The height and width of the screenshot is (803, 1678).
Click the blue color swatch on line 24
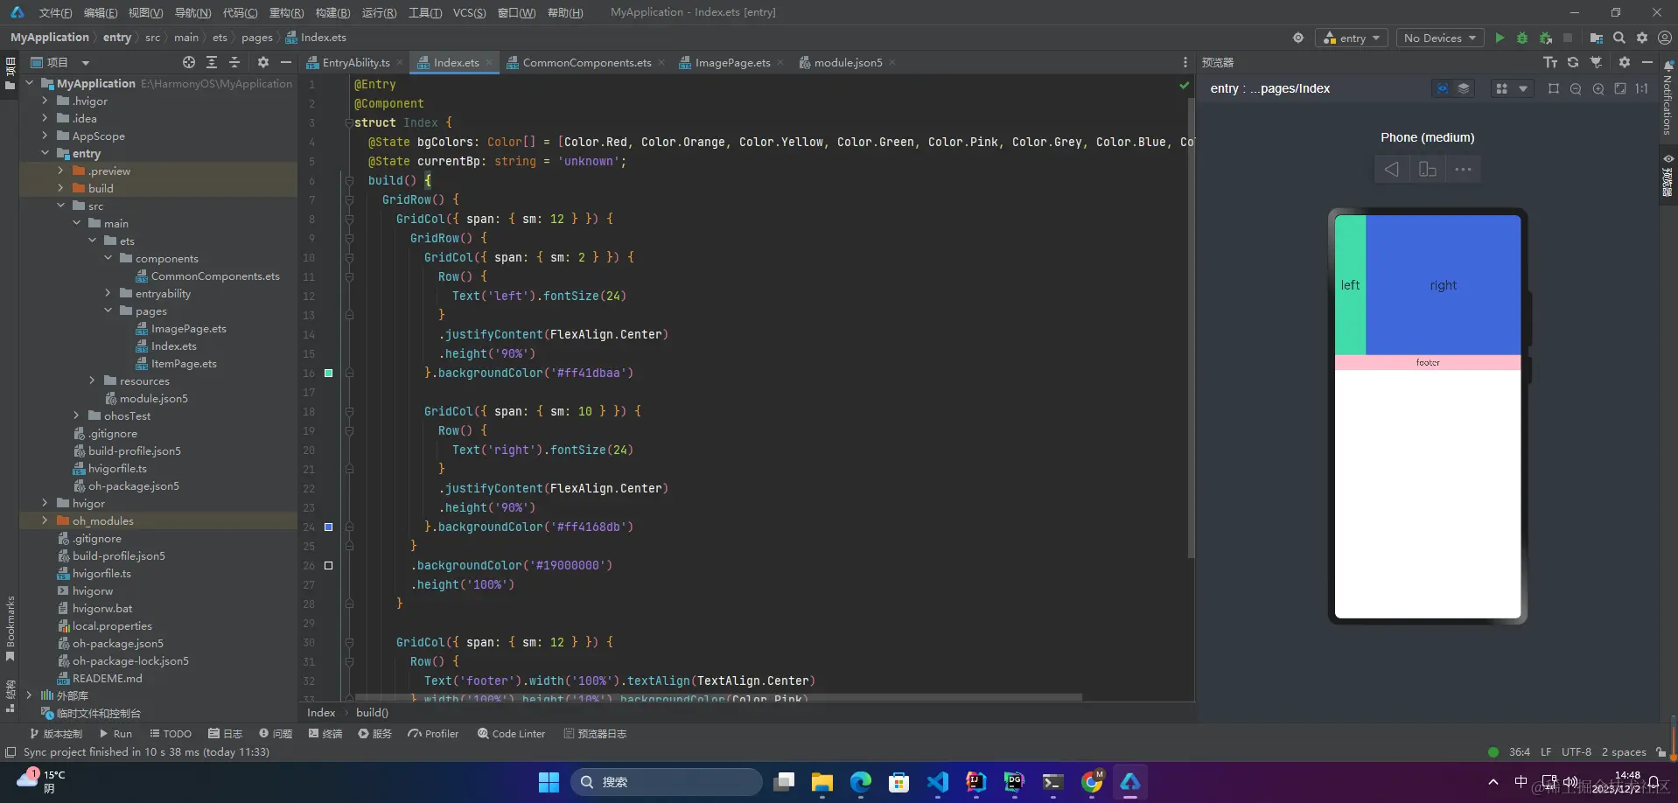[329, 527]
